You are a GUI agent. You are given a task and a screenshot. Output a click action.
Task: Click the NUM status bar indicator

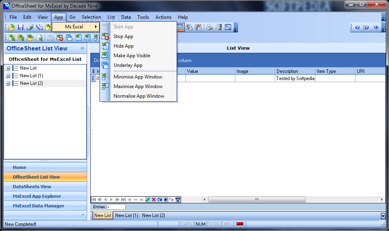(200, 224)
